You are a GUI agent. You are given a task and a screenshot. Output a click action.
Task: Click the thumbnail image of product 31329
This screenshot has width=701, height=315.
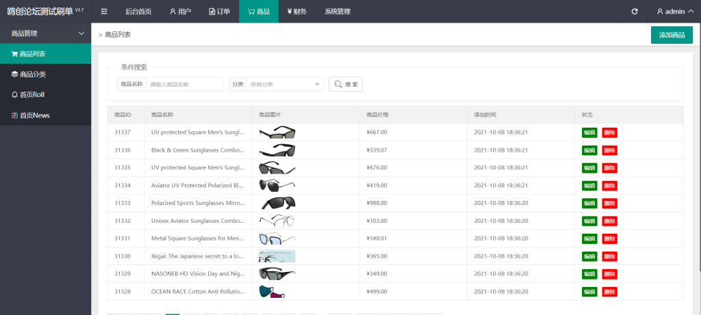pos(277,273)
